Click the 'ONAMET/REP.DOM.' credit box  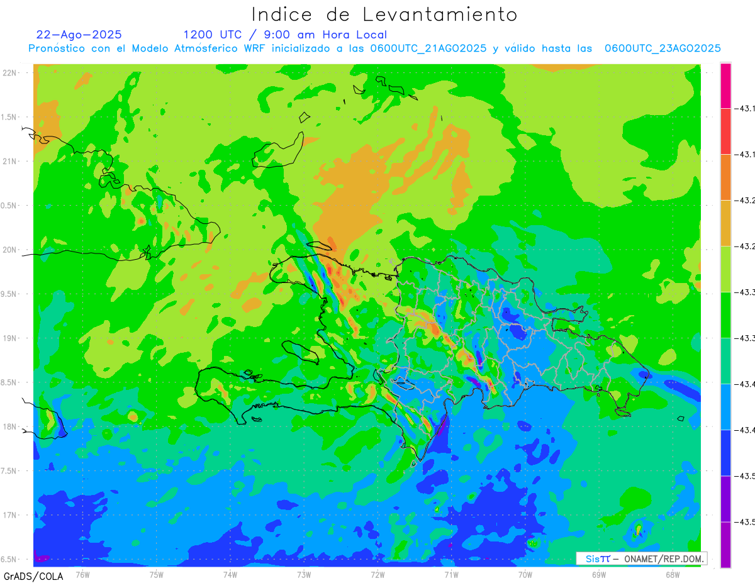(x=641, y=558)
